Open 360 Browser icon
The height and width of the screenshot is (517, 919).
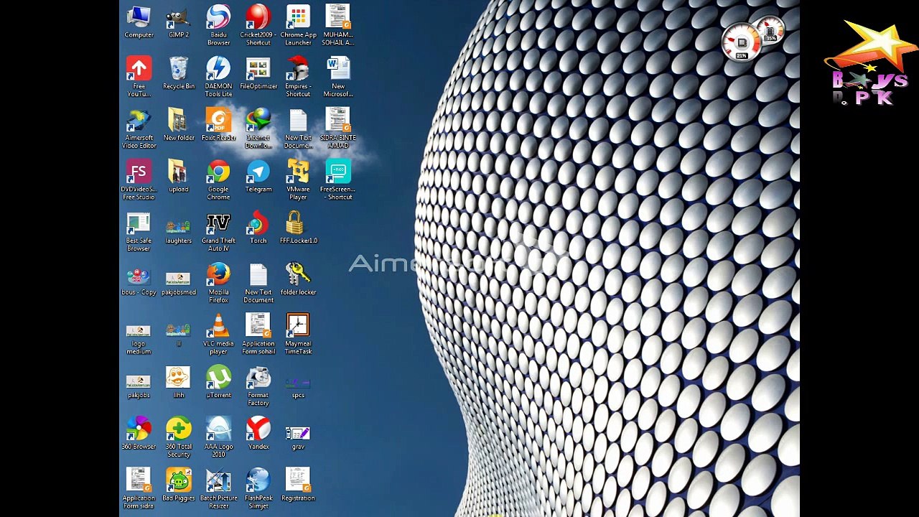139,434
